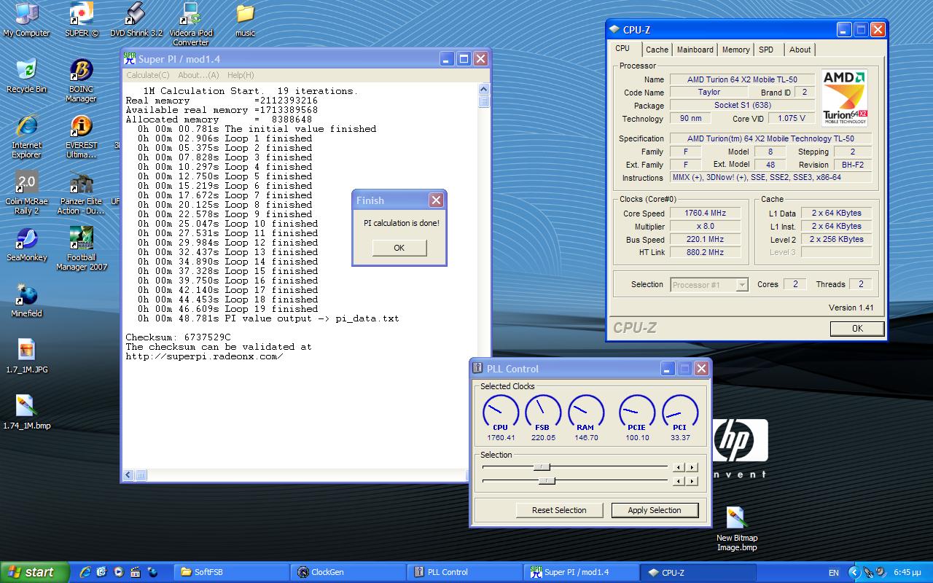Click right arrow of bottom PLL slider

(x=692, y=481)
